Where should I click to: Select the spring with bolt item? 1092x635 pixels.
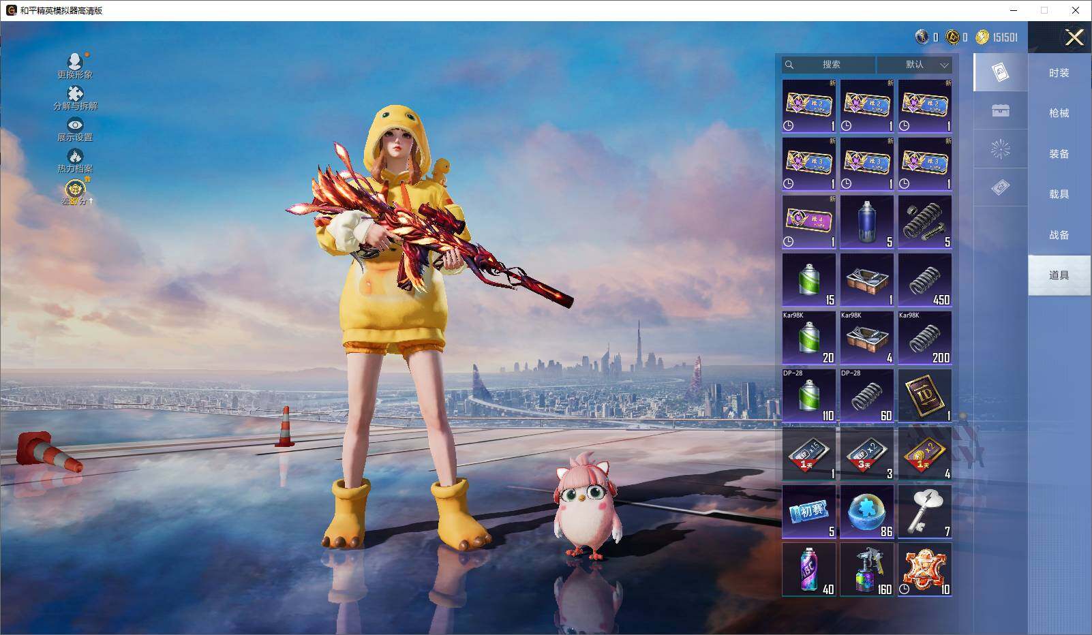[x=925, y=222]
